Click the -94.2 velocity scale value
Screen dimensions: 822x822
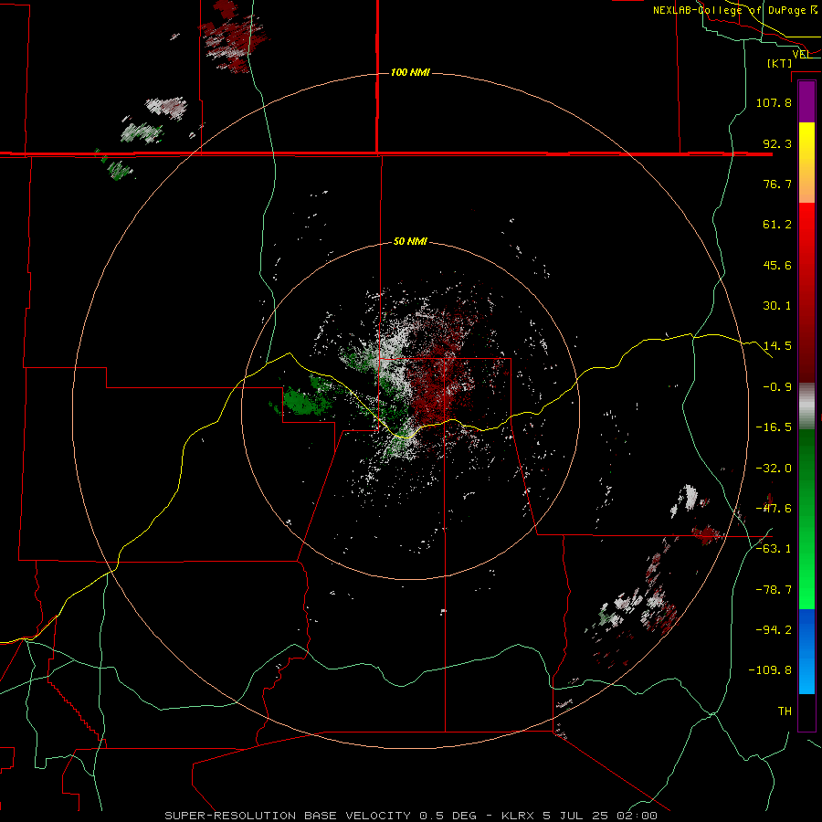(774, 630)
